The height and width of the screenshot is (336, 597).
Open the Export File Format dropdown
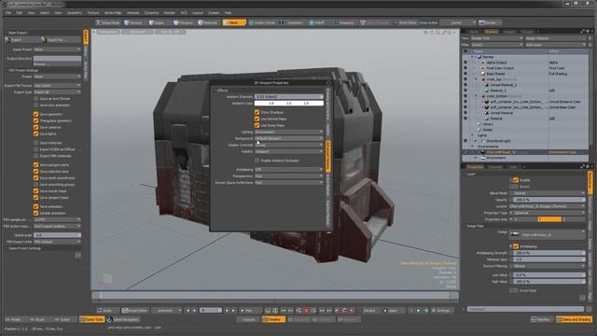[57, 86]
